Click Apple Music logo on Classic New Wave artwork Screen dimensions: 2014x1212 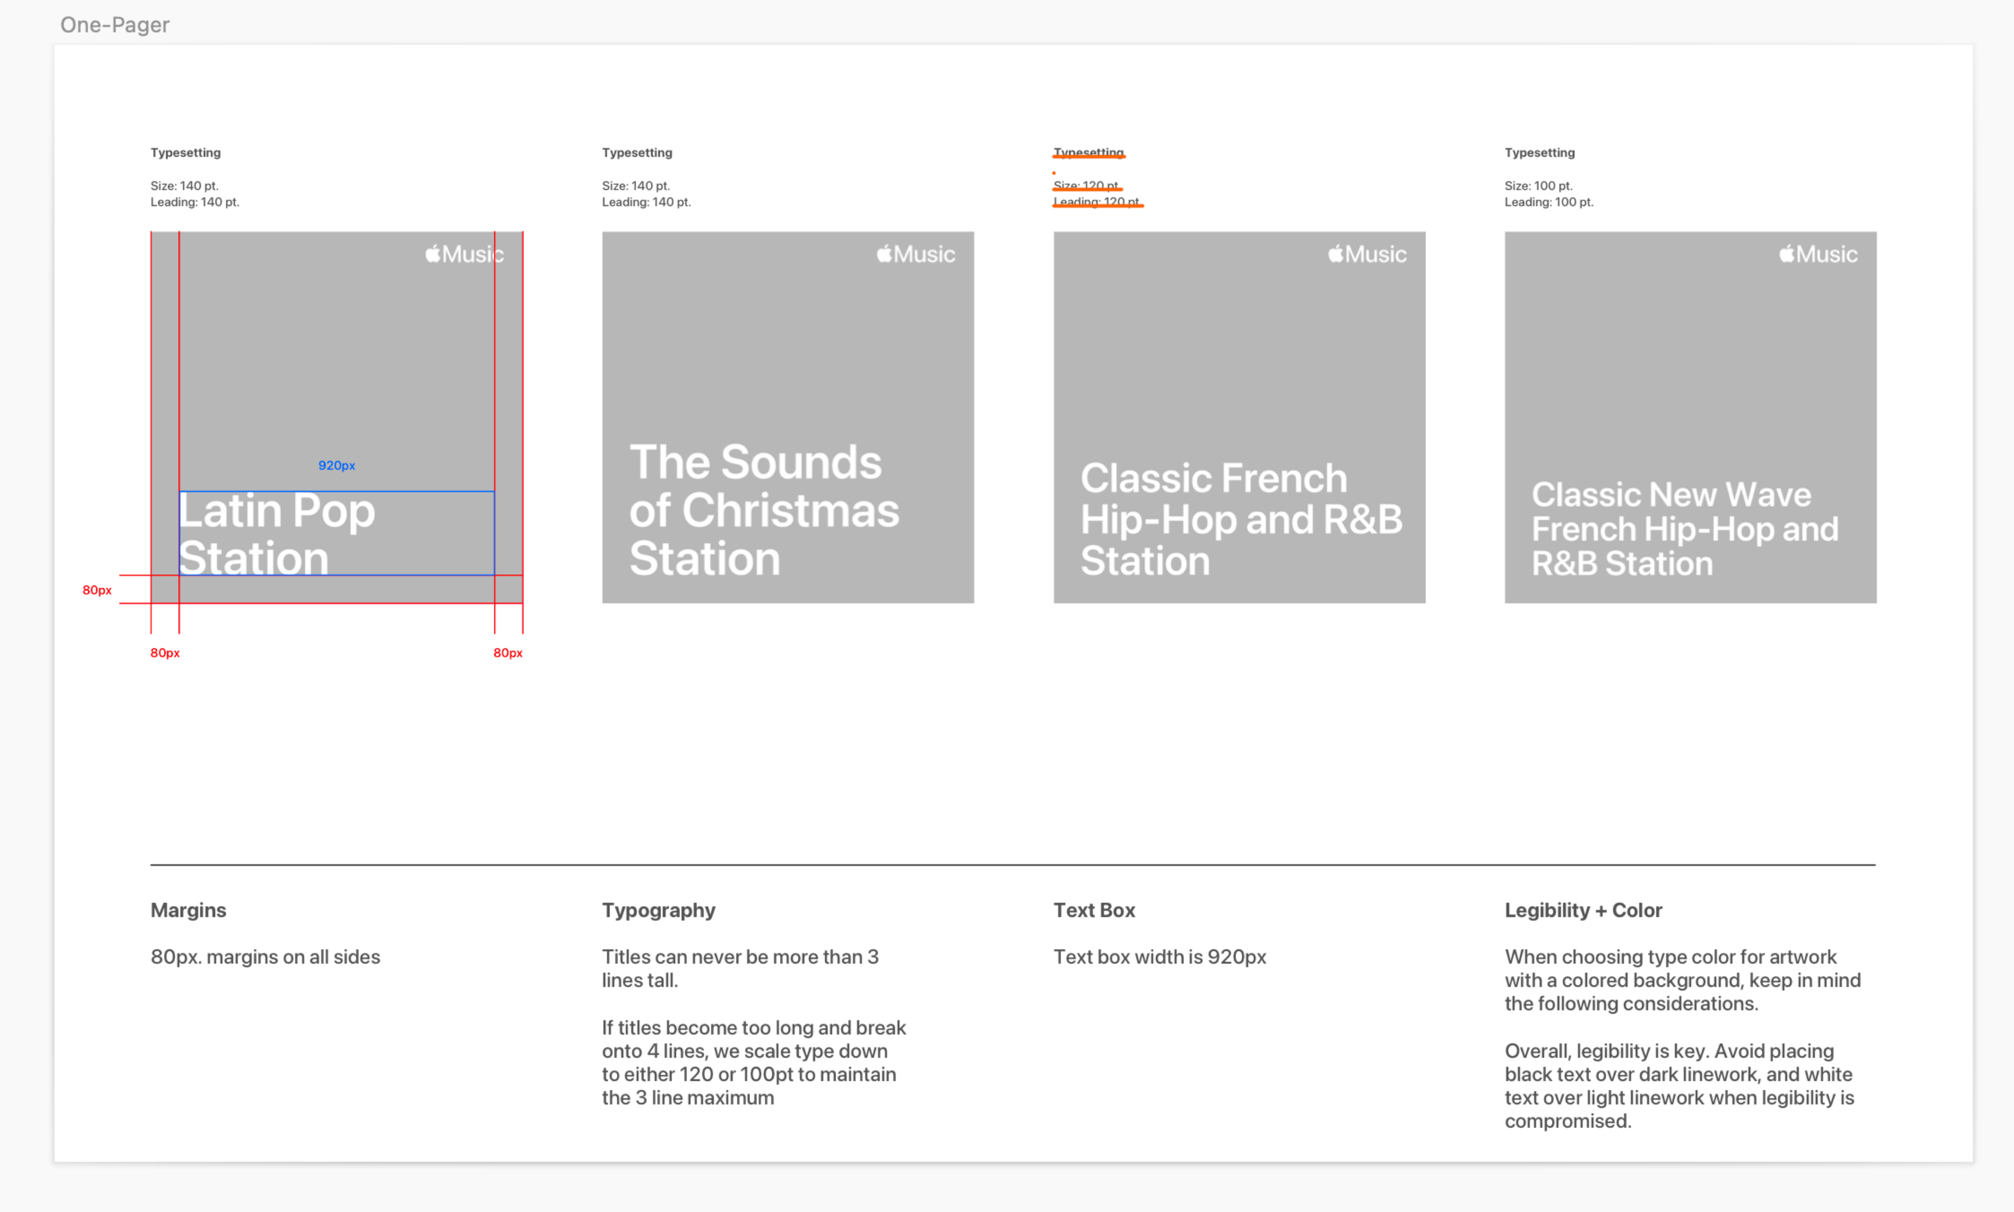1818,254
